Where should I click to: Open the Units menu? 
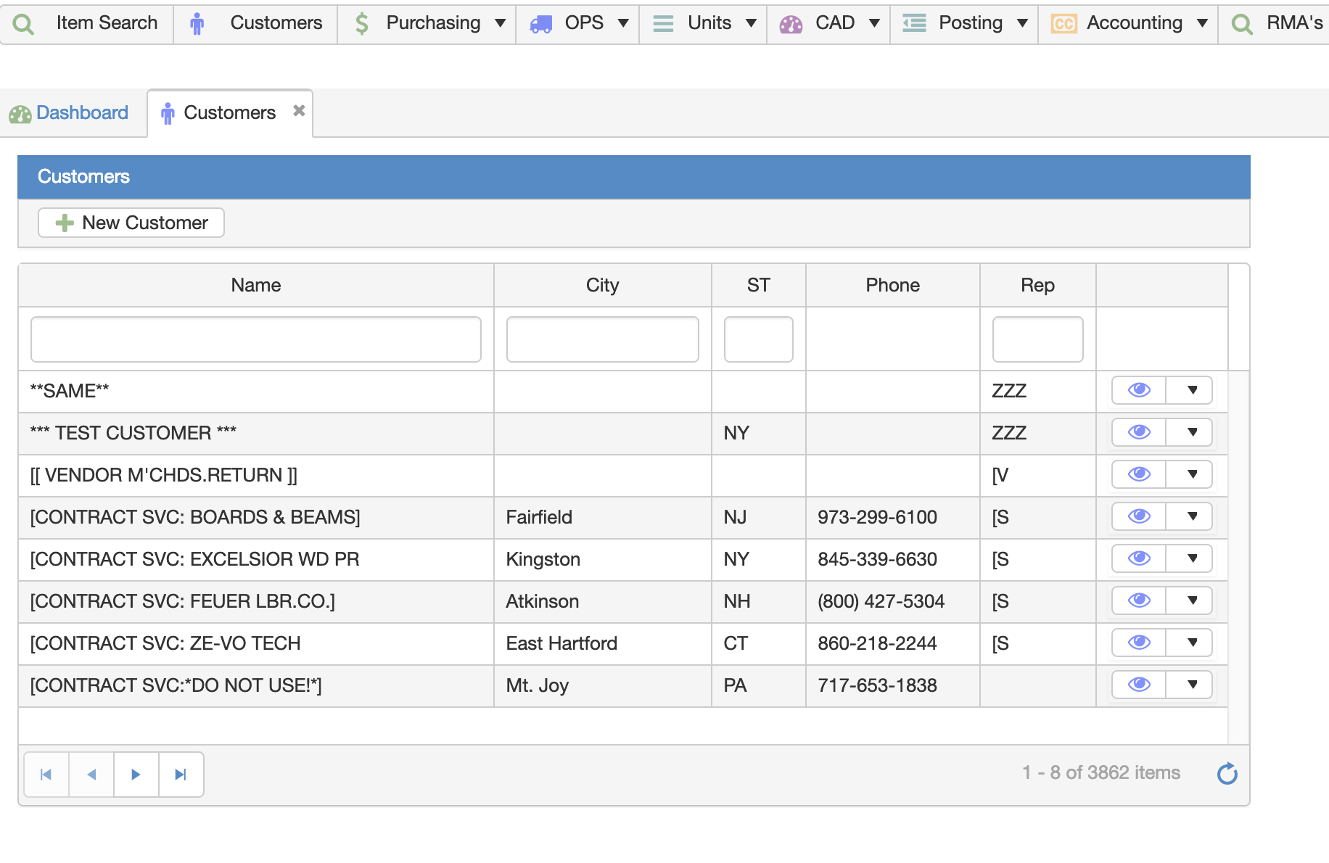(x=703, y=23)
